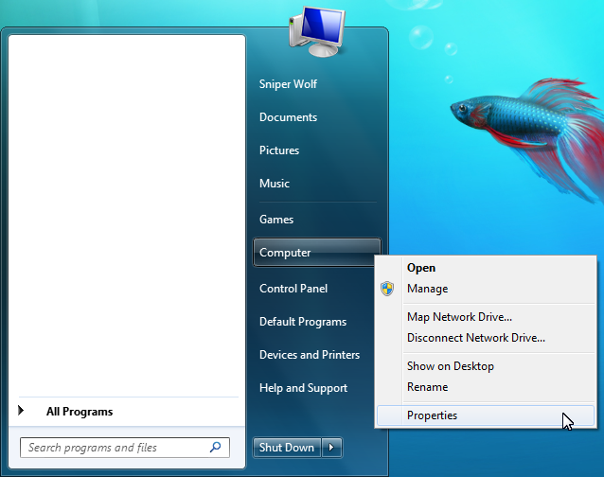Open the Sniper Wolf user folder

pos(288,84)
